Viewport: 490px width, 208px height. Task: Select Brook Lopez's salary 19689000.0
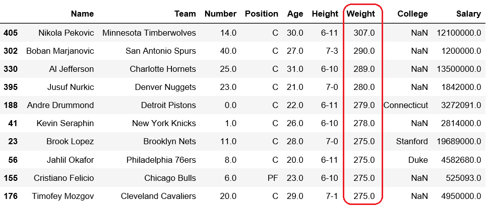(x=459, y=142)
